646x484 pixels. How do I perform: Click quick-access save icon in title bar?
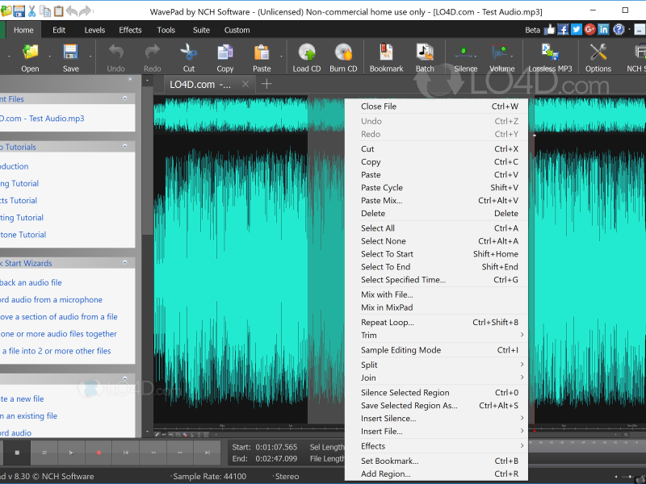click(19, 11)
